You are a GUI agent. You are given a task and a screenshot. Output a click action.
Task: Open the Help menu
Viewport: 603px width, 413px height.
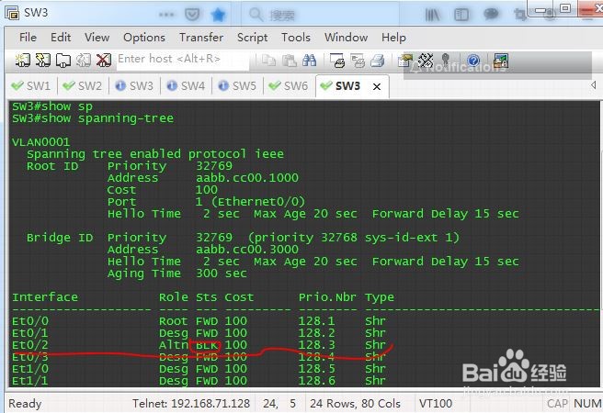point(393,38)
